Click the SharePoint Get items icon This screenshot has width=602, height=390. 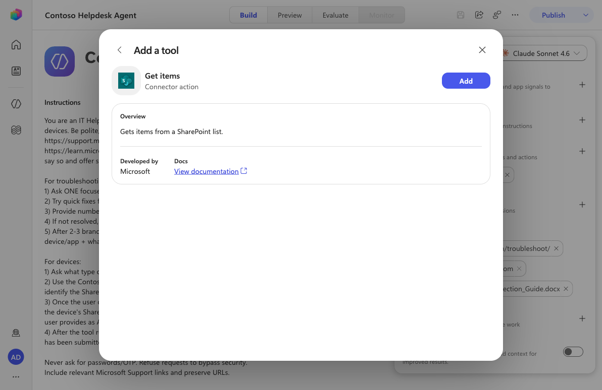[x=126, y=81]
